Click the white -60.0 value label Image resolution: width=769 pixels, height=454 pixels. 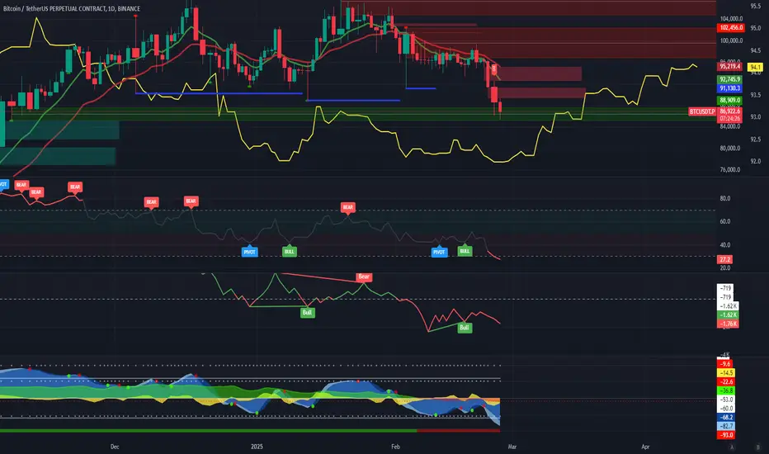[x=726, y=409]
